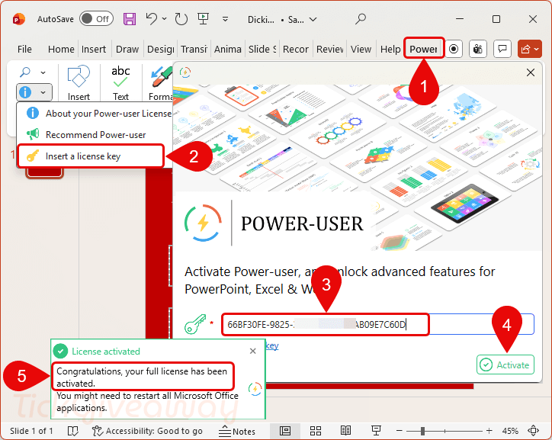The width and height of the screenshot is (552, 440).
Task: Open the Draw tab
Action: pyautogui.click(x=127, y=50)
